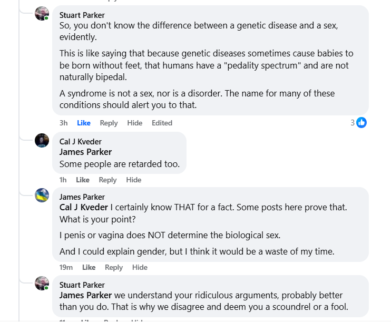Open Stuart Parker name link on first comment

pyautogui.click(x=82, y=15)
